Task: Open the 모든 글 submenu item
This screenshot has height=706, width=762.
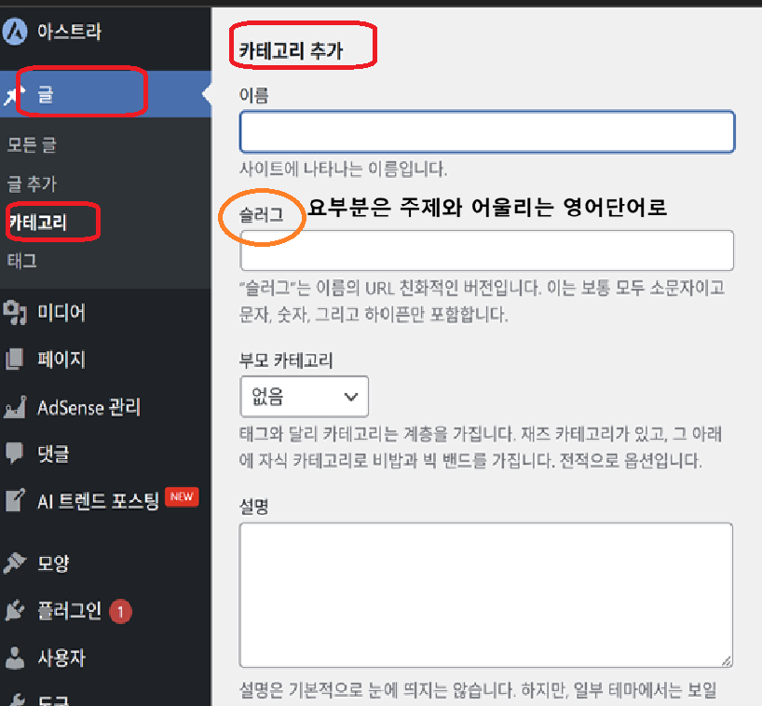Action: click(32, 145)
